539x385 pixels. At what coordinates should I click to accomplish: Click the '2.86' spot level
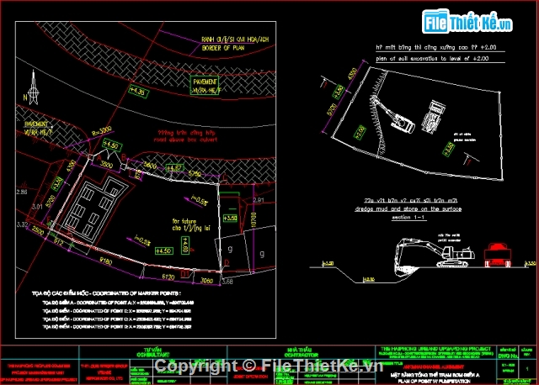(x=22, y=192)
